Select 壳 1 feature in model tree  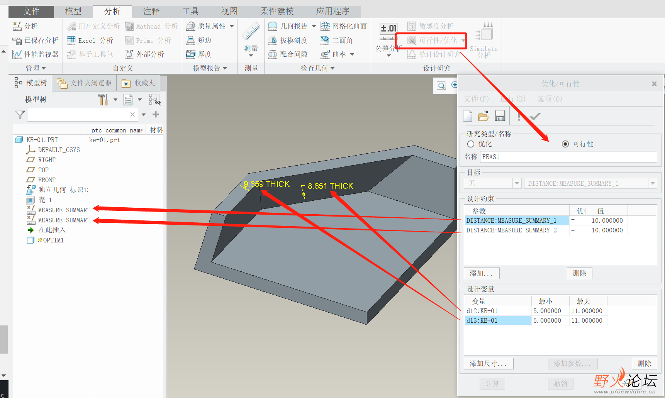pos(39,200)
